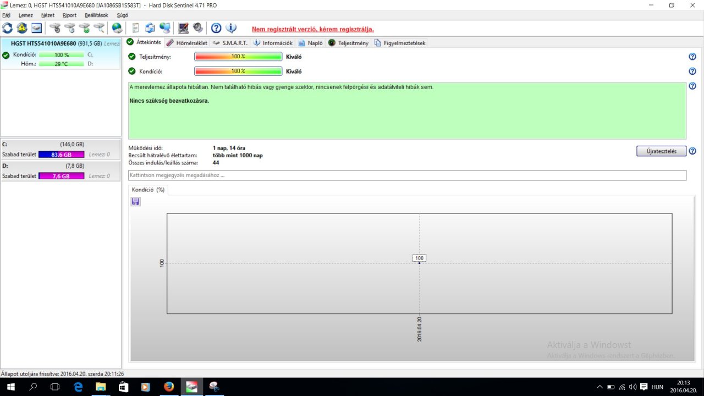The height and width of the screenshot is (396, 704).
Task: Select the C: (146,0 GB) partition header
Action: (x=61, y=144)
